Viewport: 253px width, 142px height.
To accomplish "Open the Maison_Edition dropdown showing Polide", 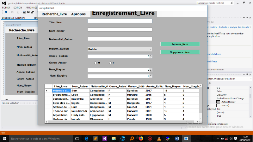I will coord(120,50).
